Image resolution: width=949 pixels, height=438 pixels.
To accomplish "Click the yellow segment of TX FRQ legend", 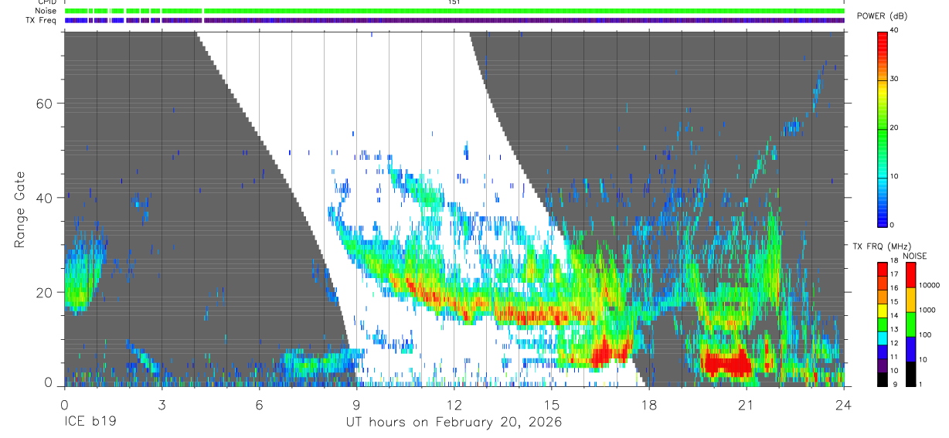I will tap(883, 310).
